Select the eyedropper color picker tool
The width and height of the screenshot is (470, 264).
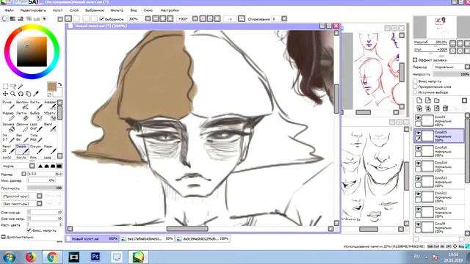click(36, 94)
